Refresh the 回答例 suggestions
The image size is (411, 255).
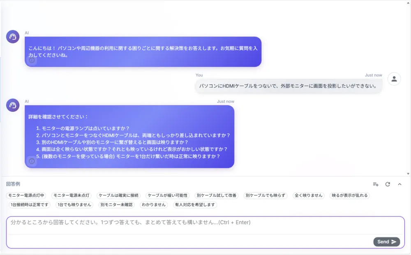(x=388, y=184)
